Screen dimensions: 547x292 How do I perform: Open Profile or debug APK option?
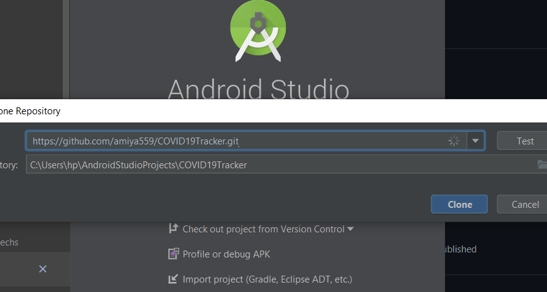tap(227, 254)
